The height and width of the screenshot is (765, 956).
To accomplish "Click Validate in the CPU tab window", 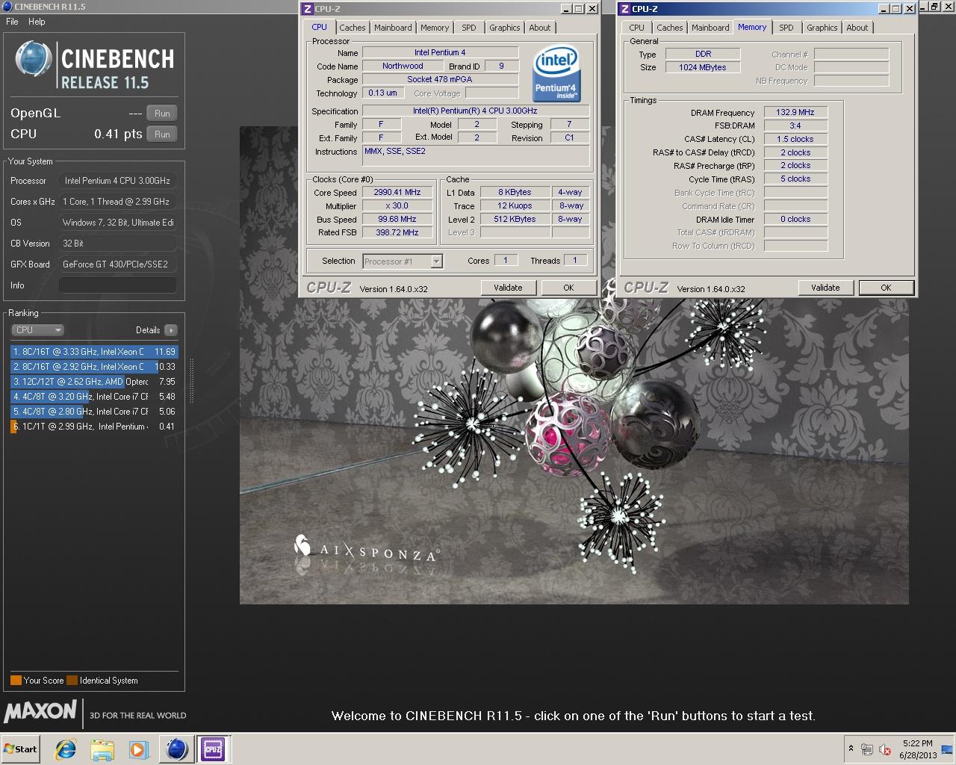I will [x=508, y=288].
